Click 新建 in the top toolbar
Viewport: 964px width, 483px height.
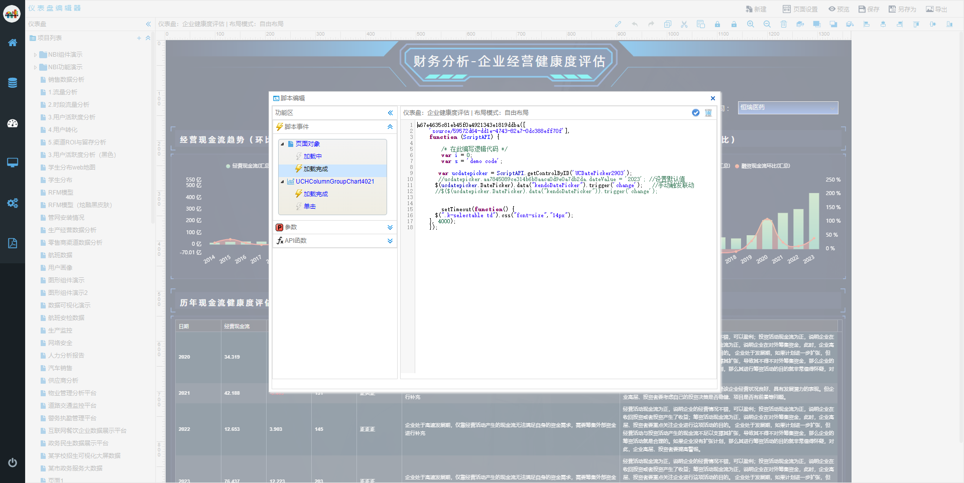point(756,9)
